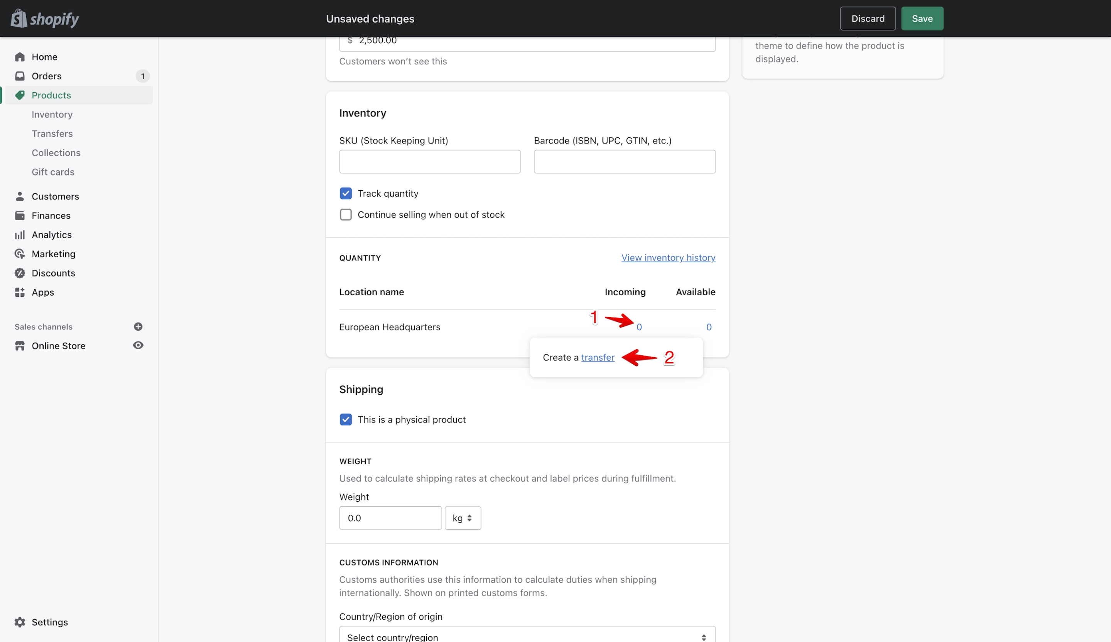Screen dimensions: 1111x642
Task: Go to Orders in the sidebar
Action: [46, 76]
